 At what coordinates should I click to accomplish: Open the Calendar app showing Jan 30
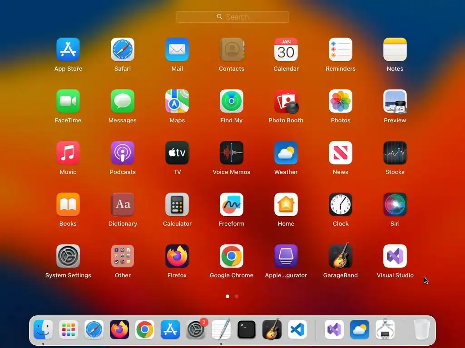tap(286, 49)
